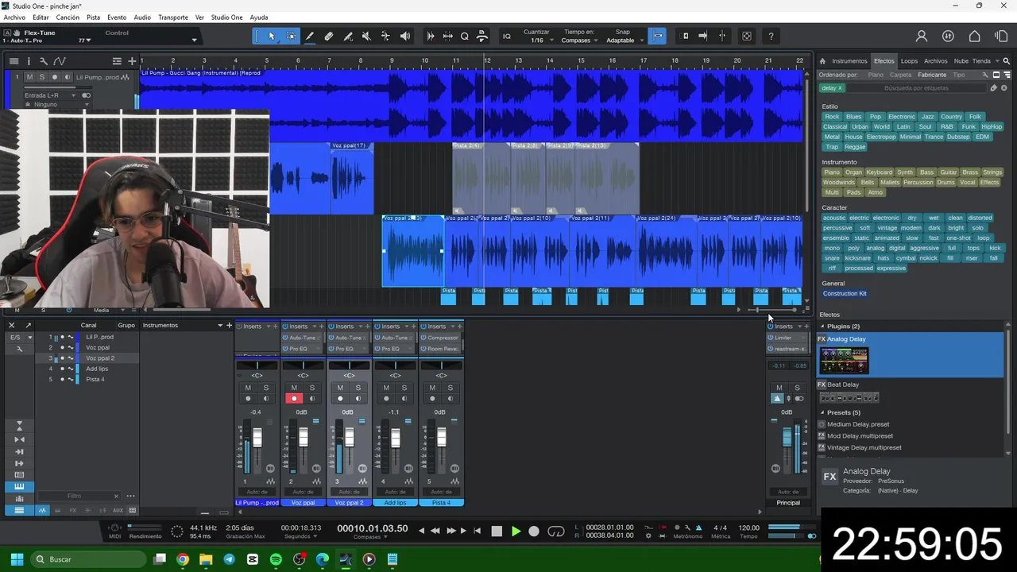This screenshot has height=572, width=1017.
Task: Open Telegram from the Windows taskbar
Action: coord(229,559)
